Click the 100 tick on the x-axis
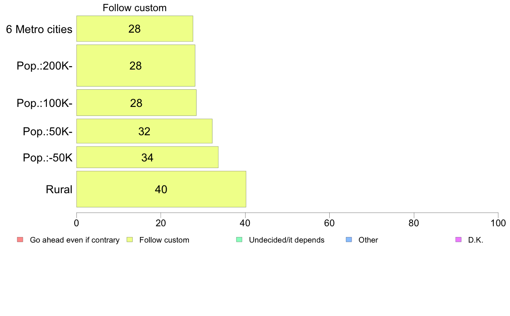This screenshot has height=316, width=510. [x=498, y=223]
